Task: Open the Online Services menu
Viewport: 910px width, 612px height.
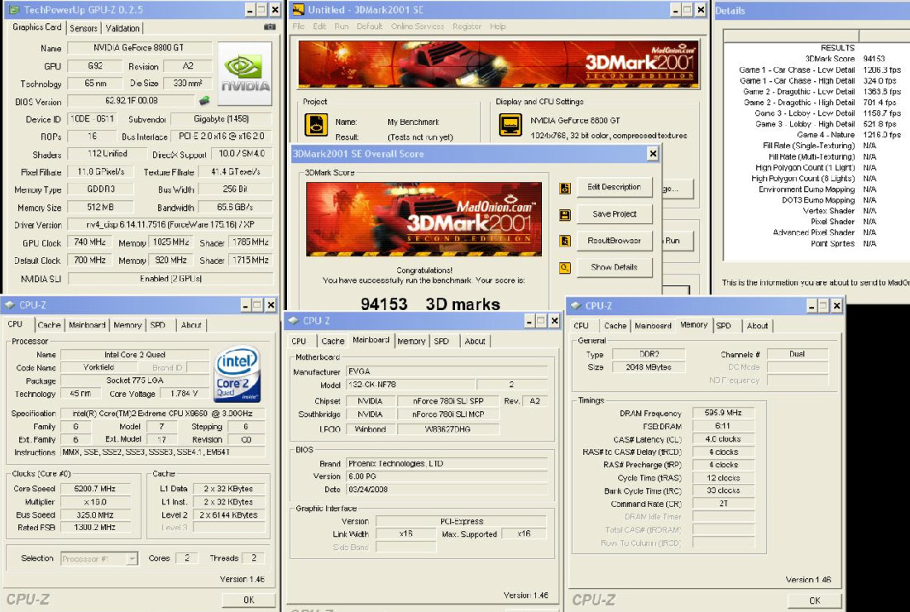Action: tap(417, 26)
